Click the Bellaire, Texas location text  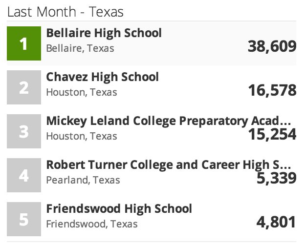[80, 48]
